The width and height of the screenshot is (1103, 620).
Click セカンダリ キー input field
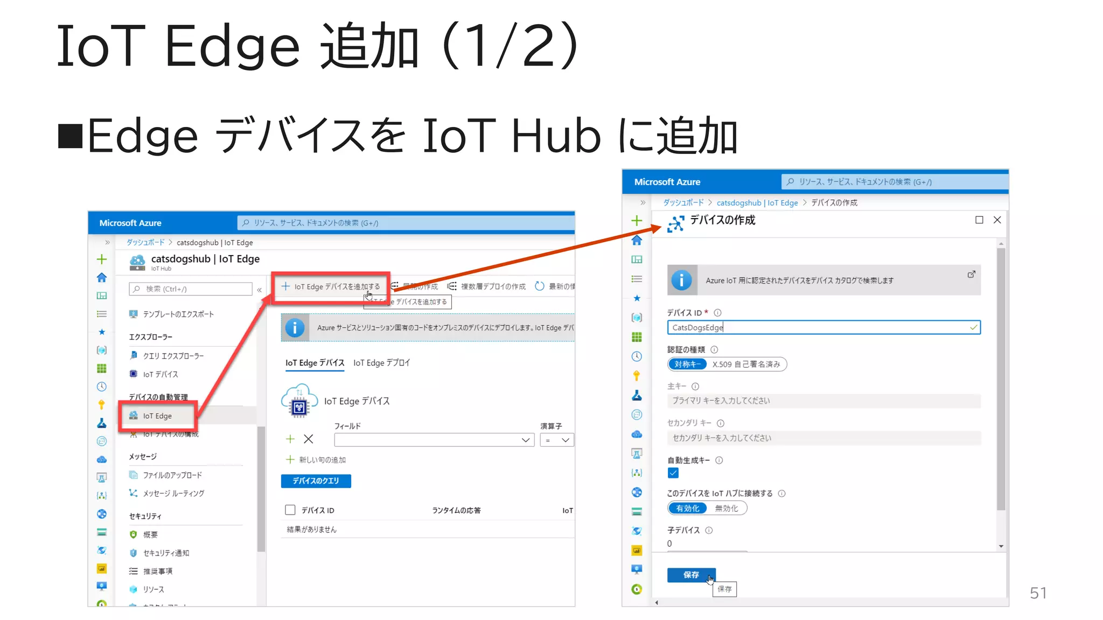pos(823,438)
